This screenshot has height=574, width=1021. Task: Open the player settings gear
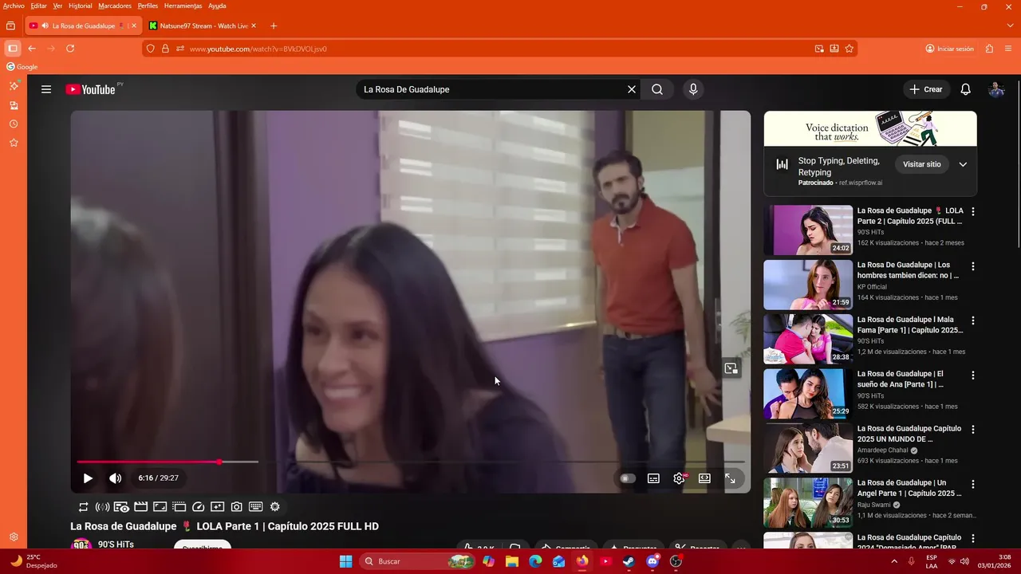(x=679, y=478)
